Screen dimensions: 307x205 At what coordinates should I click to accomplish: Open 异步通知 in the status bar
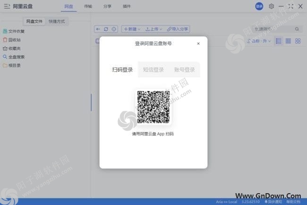pyautogui.click(x=273, y=202)
